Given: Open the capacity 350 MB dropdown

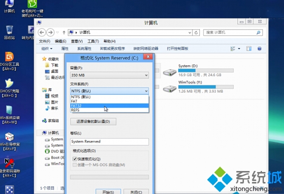Looking at the screenshot, I should click(109, 75).
